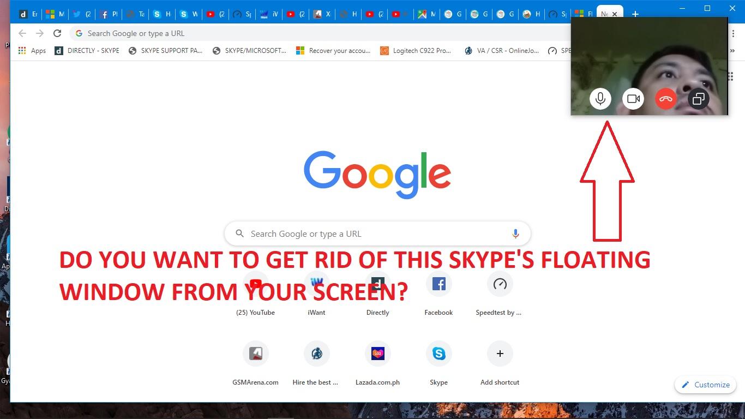Reload the current page
Viewport: 745px width, 419px height.
[57, 33]
